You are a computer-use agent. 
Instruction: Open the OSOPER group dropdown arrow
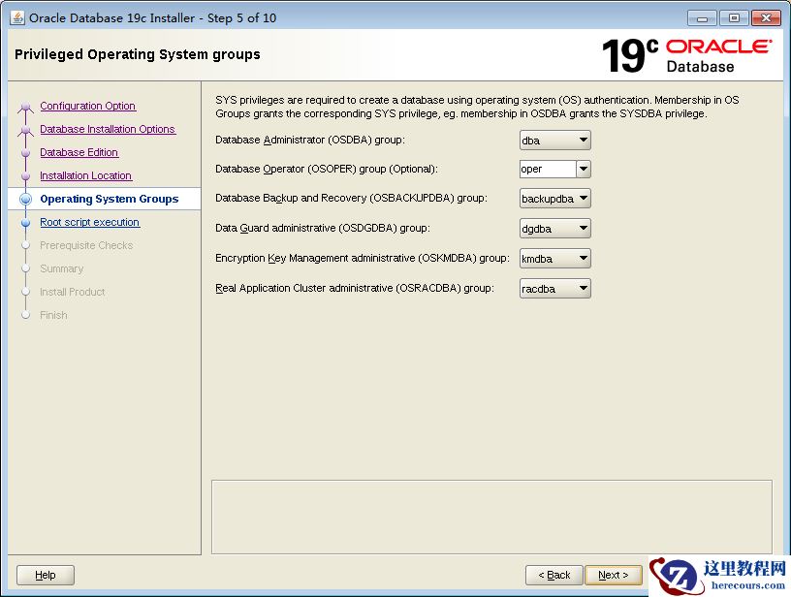coord(584,169)
